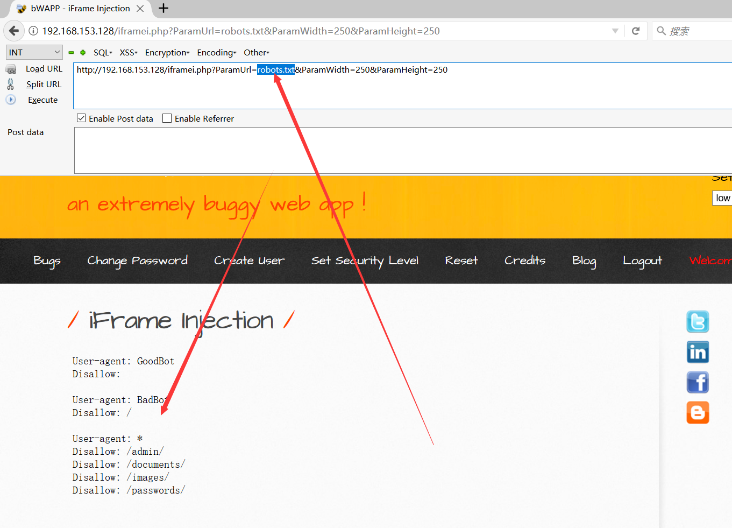
Task: Click the 'Post data' label
Action: pyautogui.click(x=26, y=132)
